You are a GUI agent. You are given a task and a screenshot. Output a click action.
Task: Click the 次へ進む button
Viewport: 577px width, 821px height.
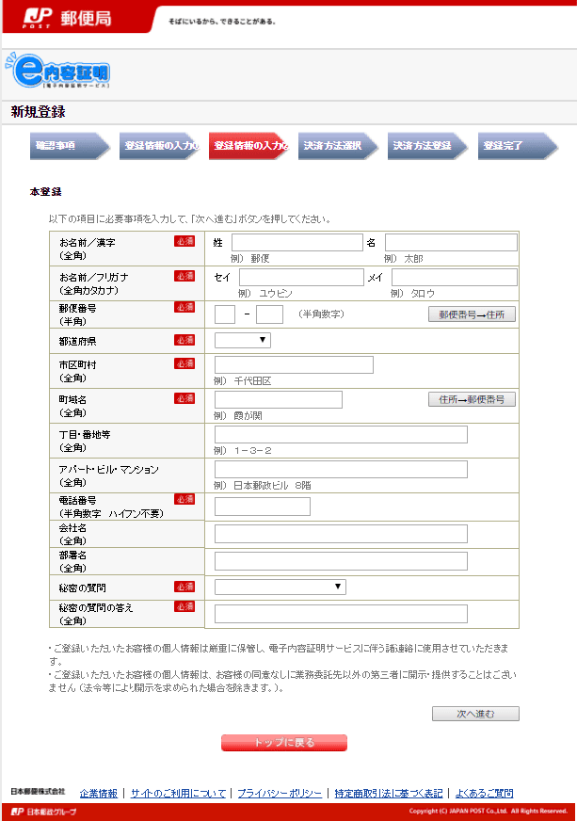point(474,714)
